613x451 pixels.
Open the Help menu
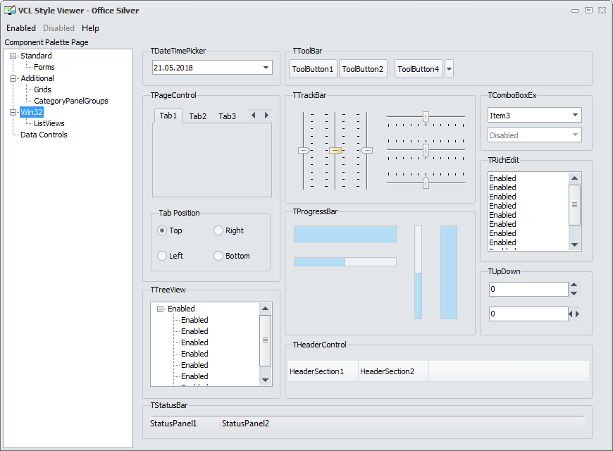coord(90,28)
